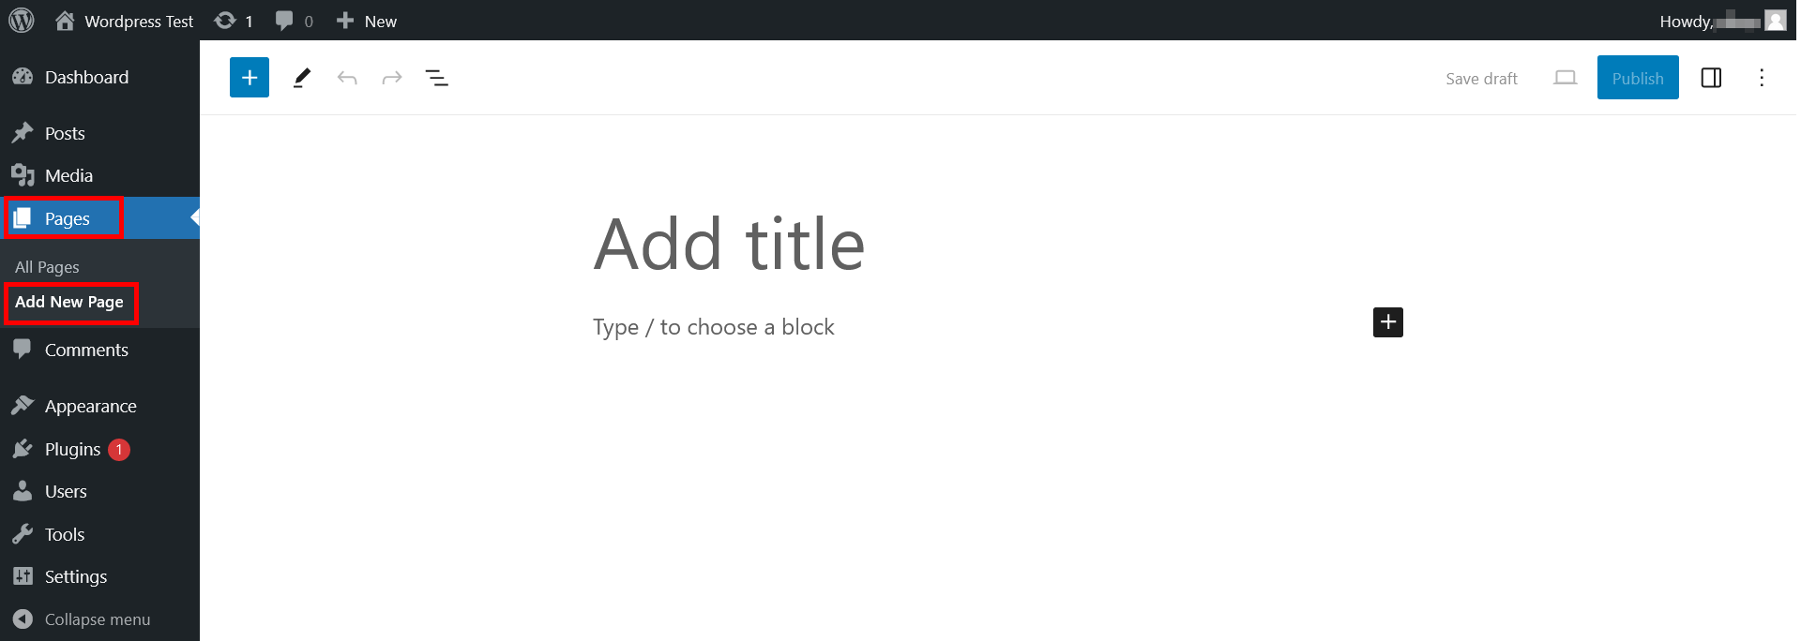Screen dimensions: 1801x641
Task: Collapse the admin sidebar menu
Action: pos(81,619)
